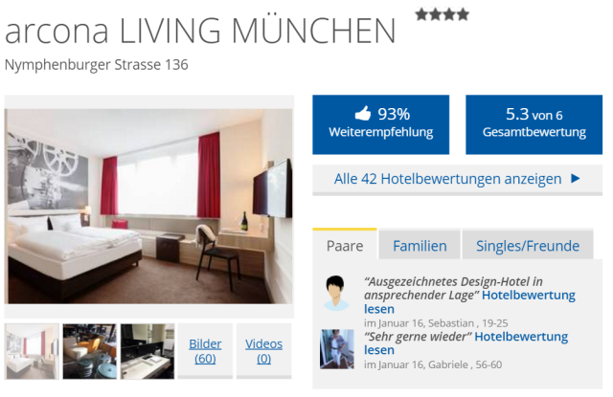Select the third dark room thumbnail
Viewport: 613px width, 397px height.
click(x=148, y=351)
